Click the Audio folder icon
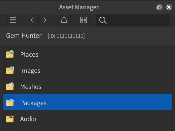 (10, 119)
